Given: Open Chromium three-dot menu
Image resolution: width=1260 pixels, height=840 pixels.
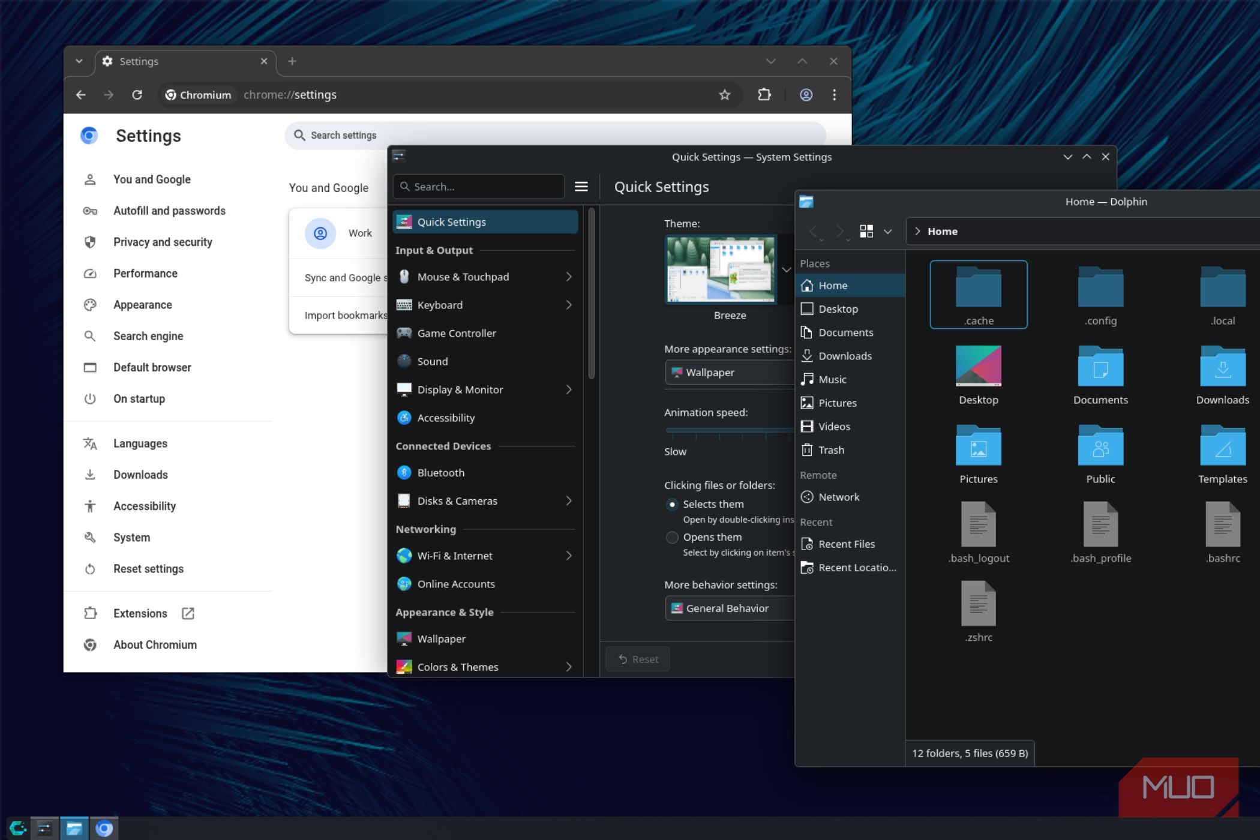Looking at the screenshot, I should pyautogui.click(x=835, y=95).
